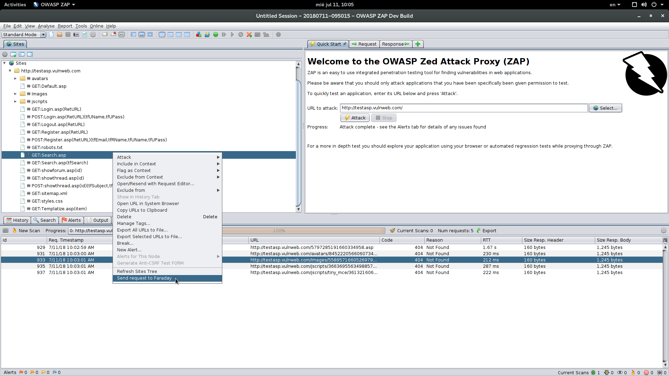Screen dimensions: 669x376
Task: Toggle the Expand Sites tab layout icon
Action: (x=133, y=34)
